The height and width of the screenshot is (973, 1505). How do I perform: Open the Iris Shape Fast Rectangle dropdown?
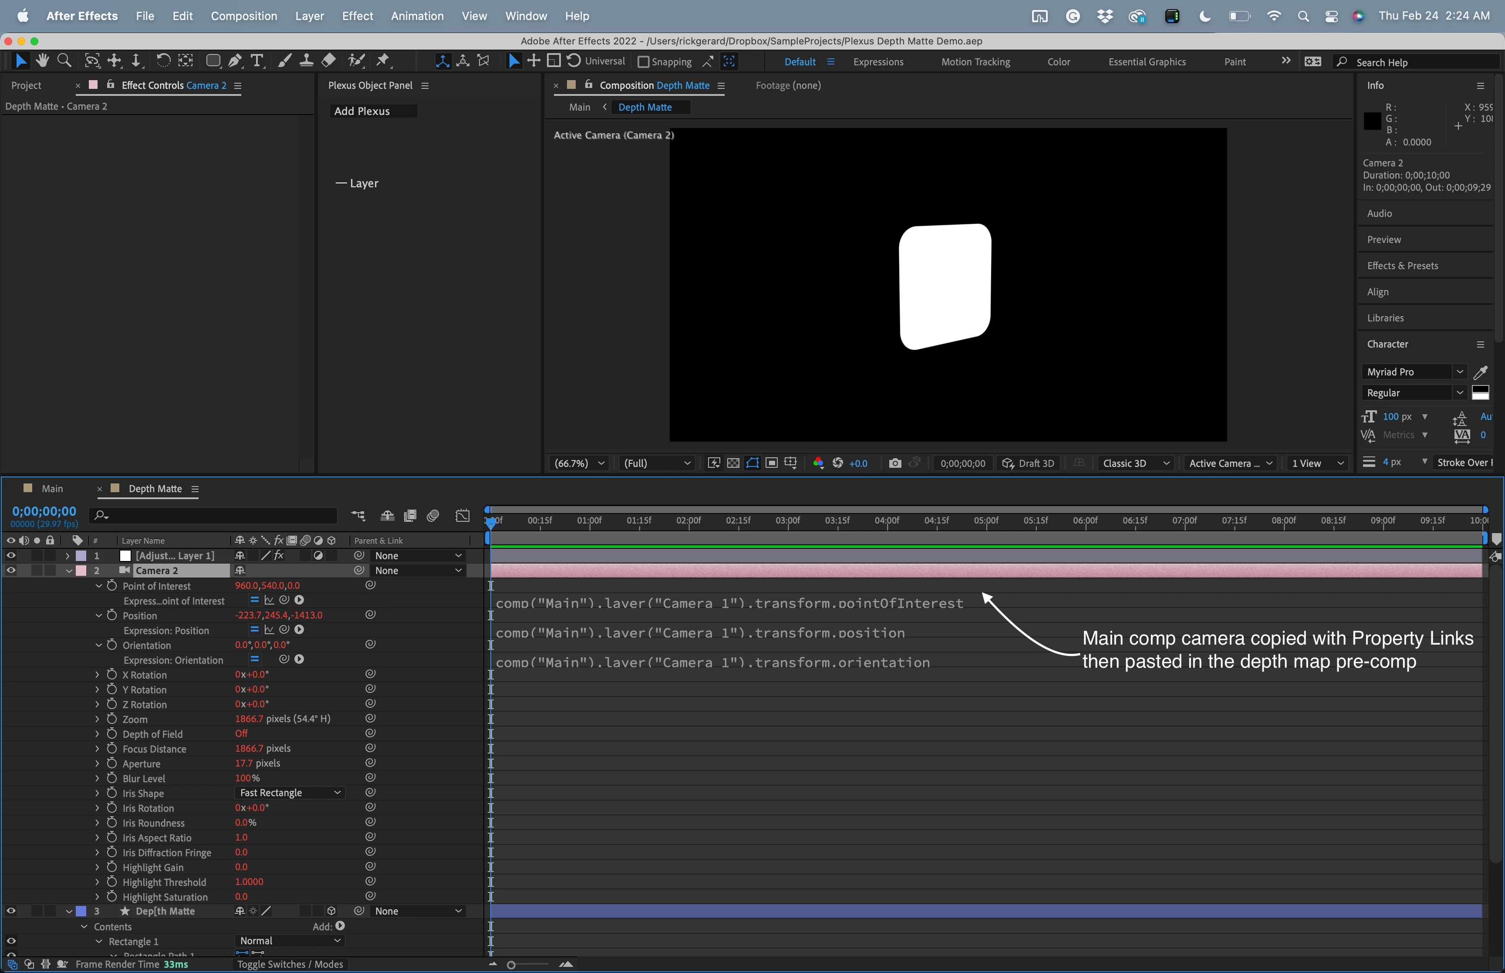(x=289, y=793)
